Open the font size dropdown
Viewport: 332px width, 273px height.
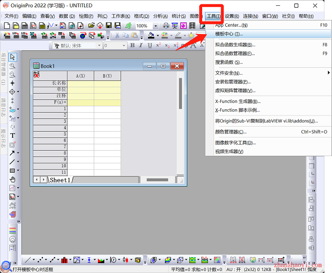point(124,45)
